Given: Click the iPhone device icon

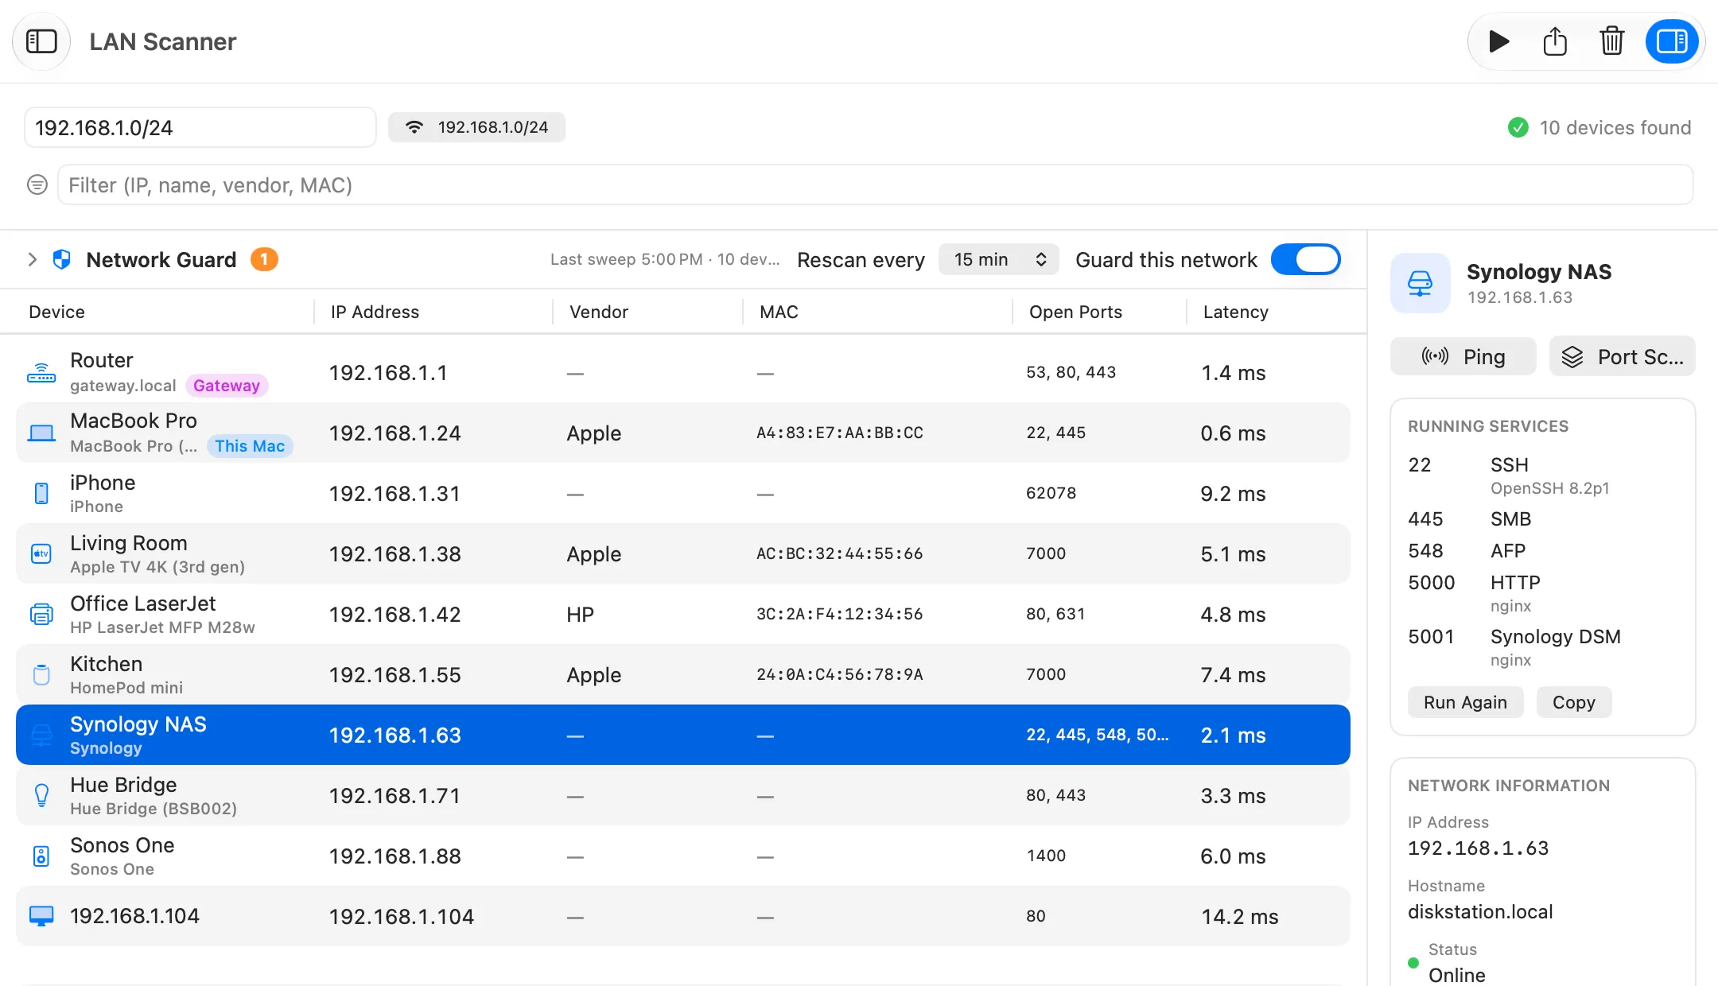Looking at the screenshot, I should tap(41, 494).
